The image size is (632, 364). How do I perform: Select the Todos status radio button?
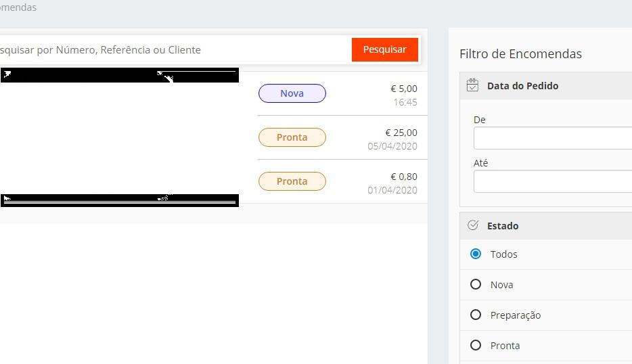(x=476, y=254)
